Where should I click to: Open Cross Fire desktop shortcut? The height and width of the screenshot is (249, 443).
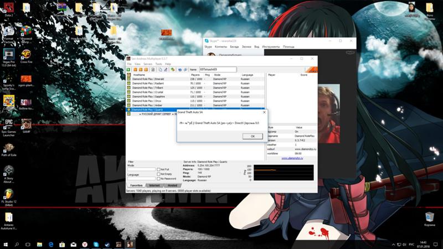point(26,56)
